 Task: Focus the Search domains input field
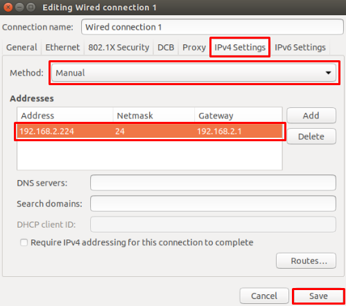pos(213,204)
